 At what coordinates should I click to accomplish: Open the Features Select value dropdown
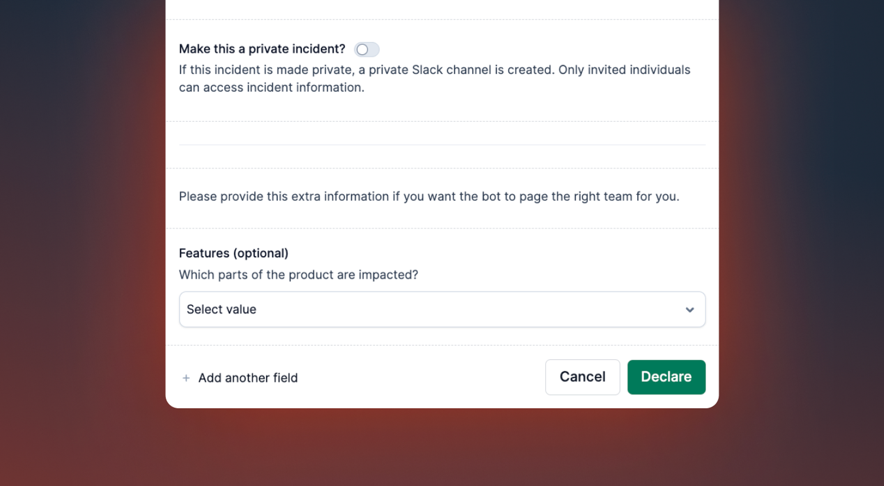click(x=442, y=309)
